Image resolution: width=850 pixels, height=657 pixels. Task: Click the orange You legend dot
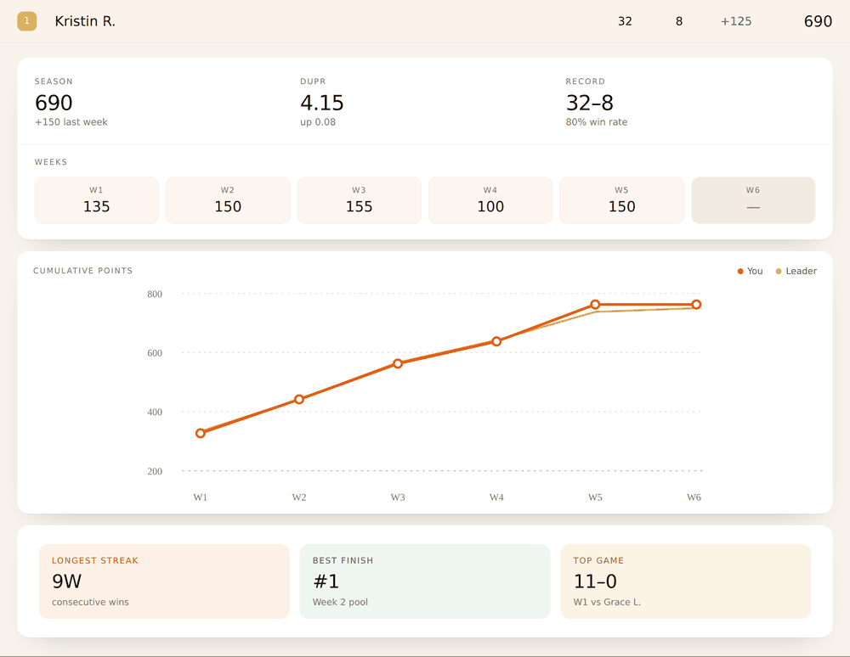[740, 271]
